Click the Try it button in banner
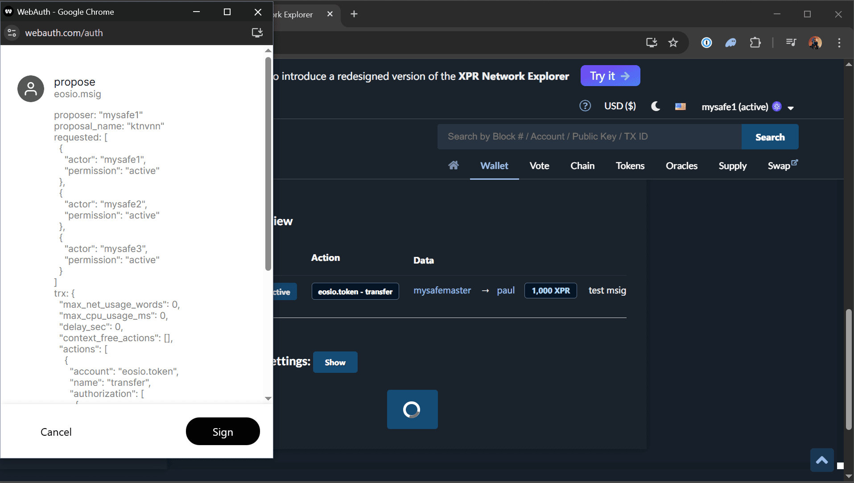854x483 pixels. point(610,76)
